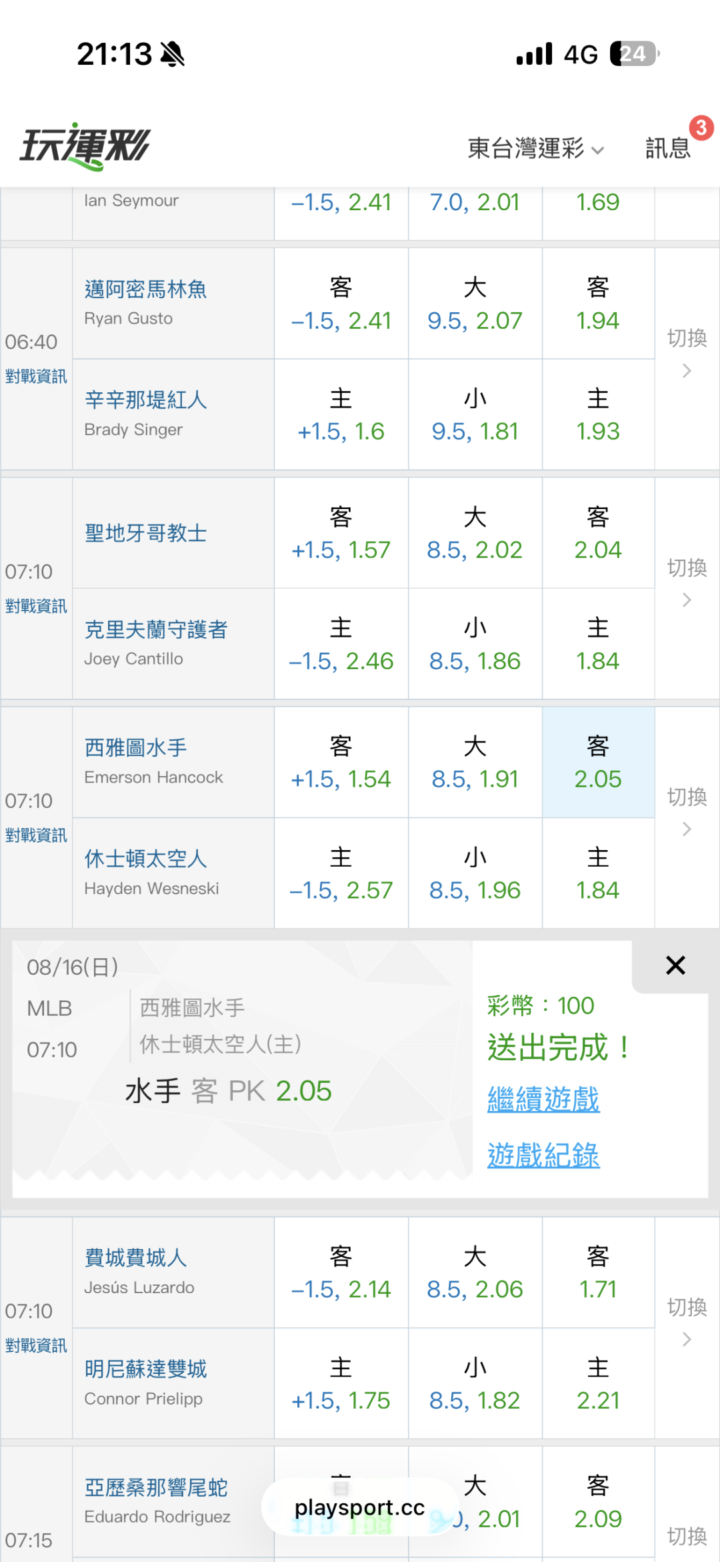Select 大 9.5, 2.07 for Marlins game

tap(475, 304)
